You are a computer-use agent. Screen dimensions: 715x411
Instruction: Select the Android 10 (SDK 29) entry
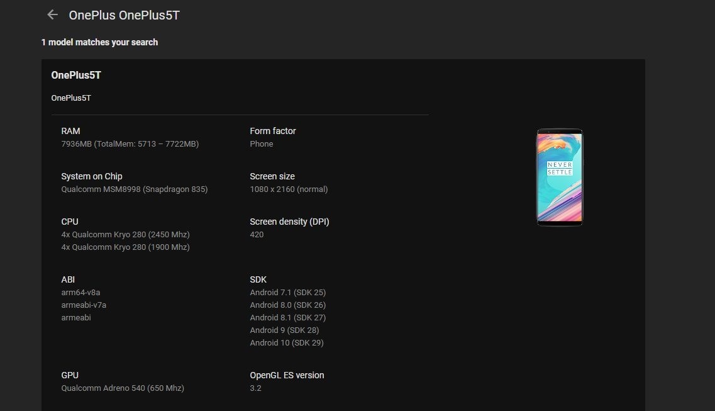(287, 342)
